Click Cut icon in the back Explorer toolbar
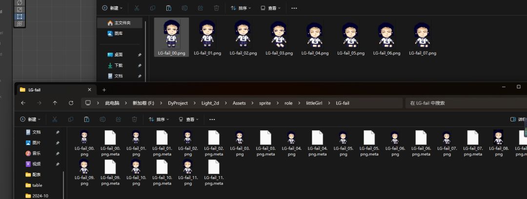The image size is (527, 199). [x=137, y=8]
